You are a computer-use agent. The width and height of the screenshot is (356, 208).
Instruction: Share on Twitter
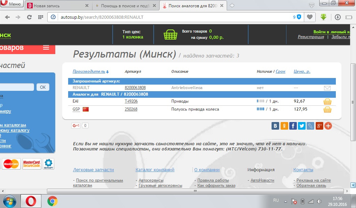302,126
